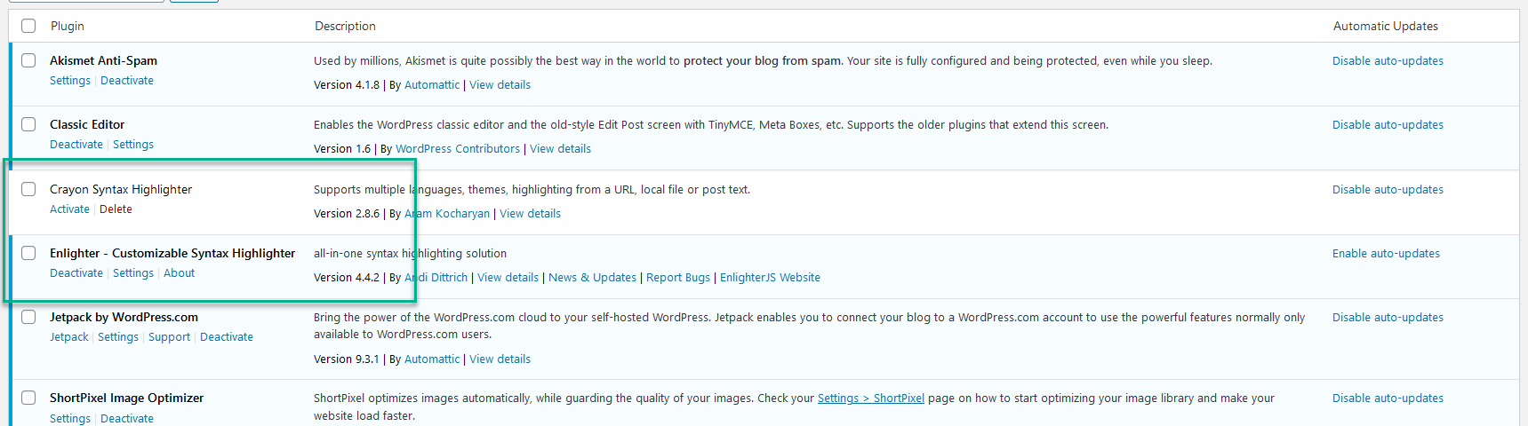The width and height of the screenshot is (1528, 426).
Task: Check the Classic Editor checkbox
Action: pos(28,124)
